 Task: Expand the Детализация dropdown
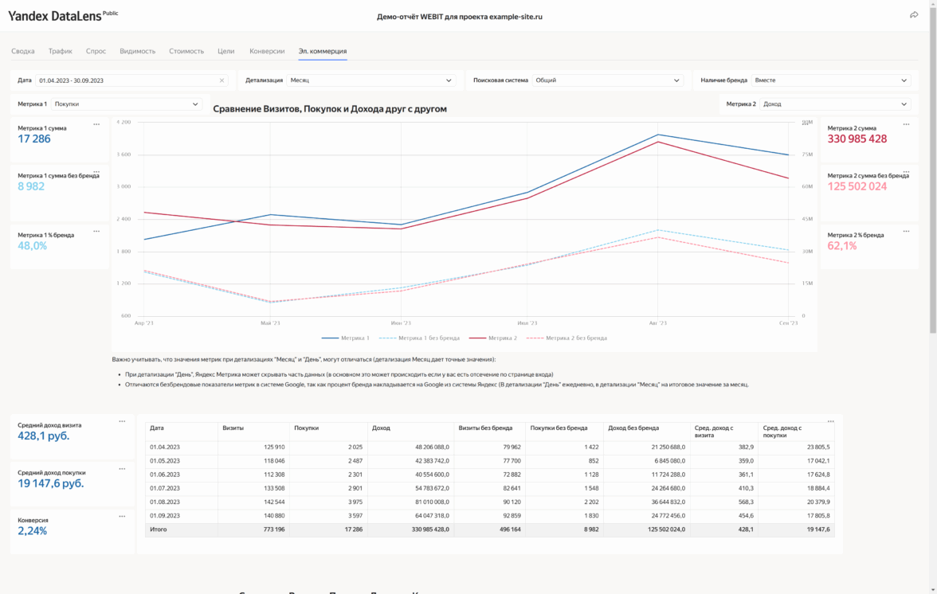pos(371,80)
